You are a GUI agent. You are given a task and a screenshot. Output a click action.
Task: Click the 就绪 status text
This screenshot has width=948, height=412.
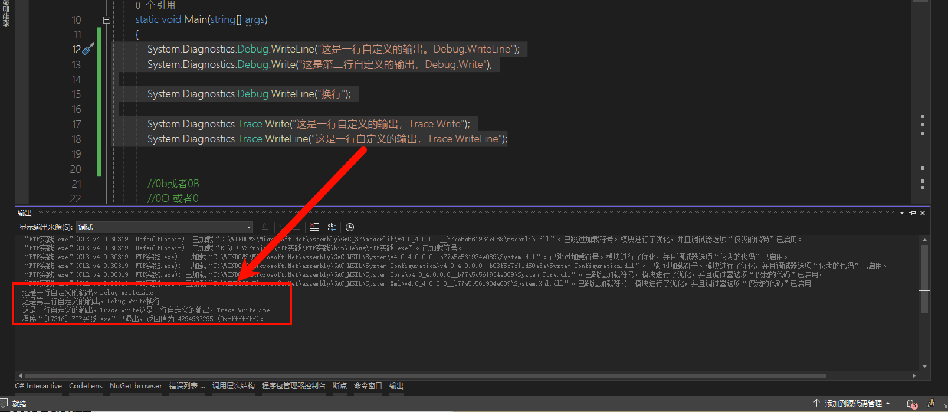coord(19,404)
